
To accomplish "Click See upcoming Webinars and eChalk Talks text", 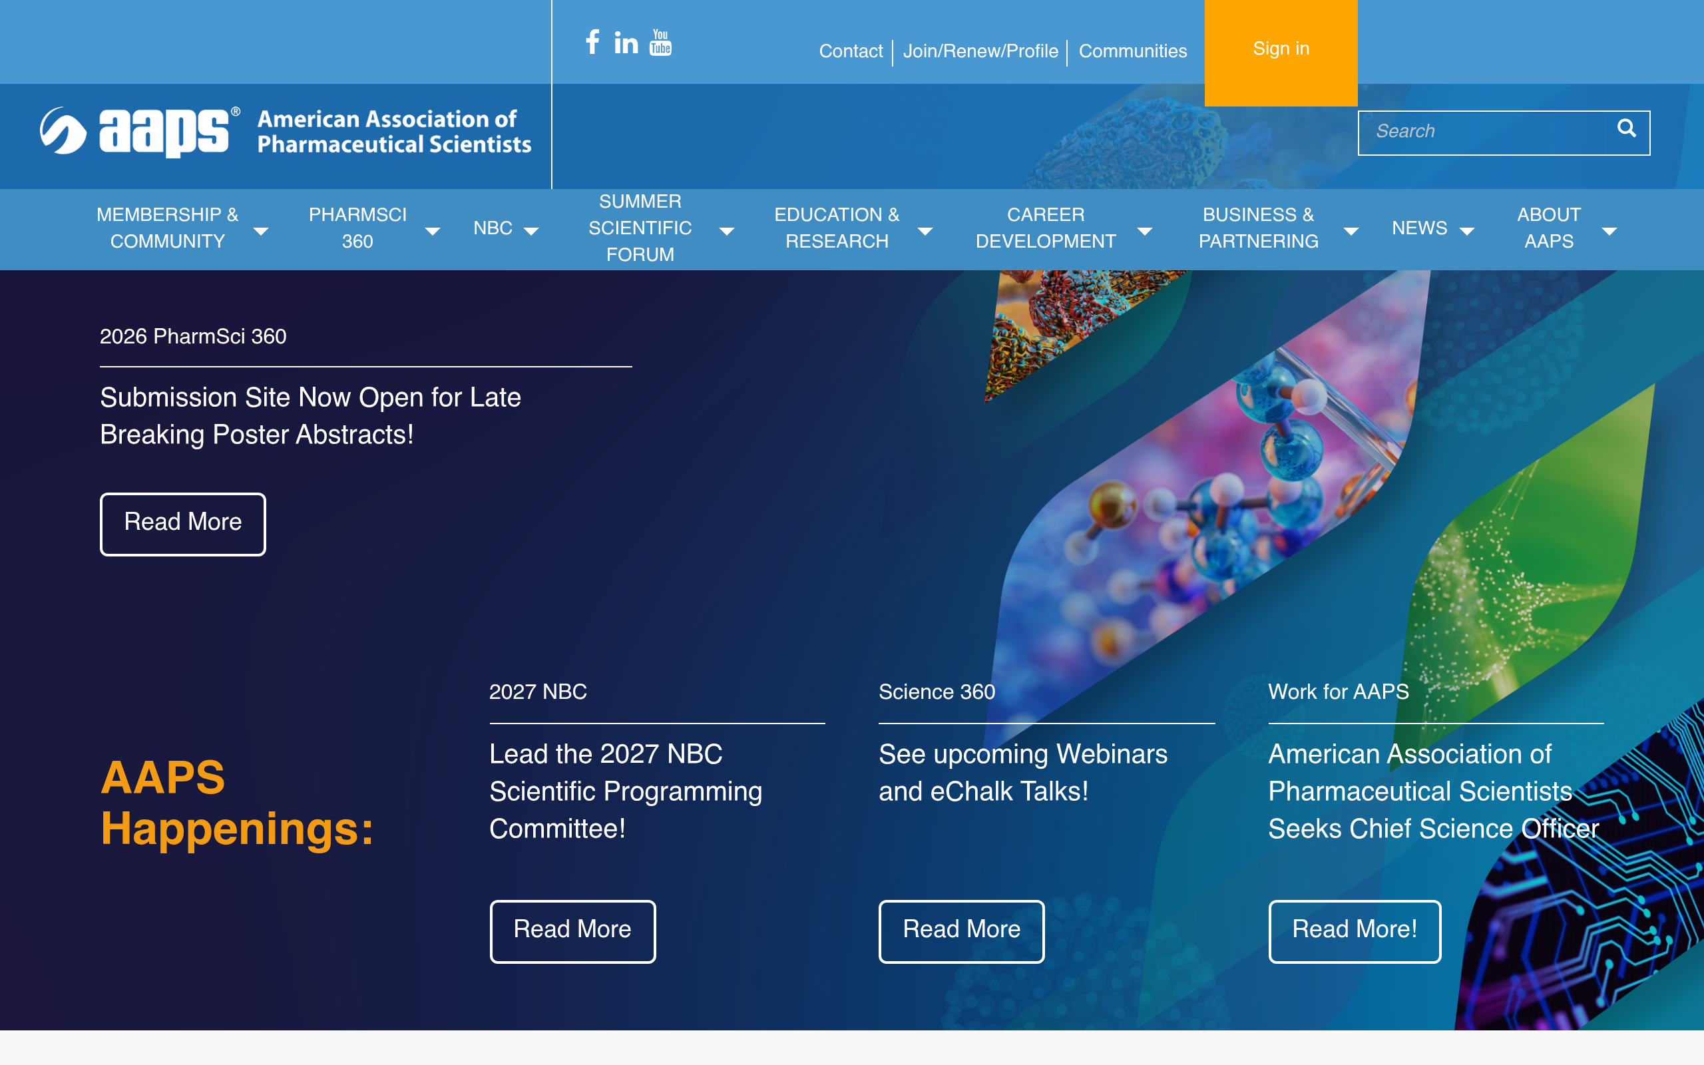I will tap(1023, 773).
